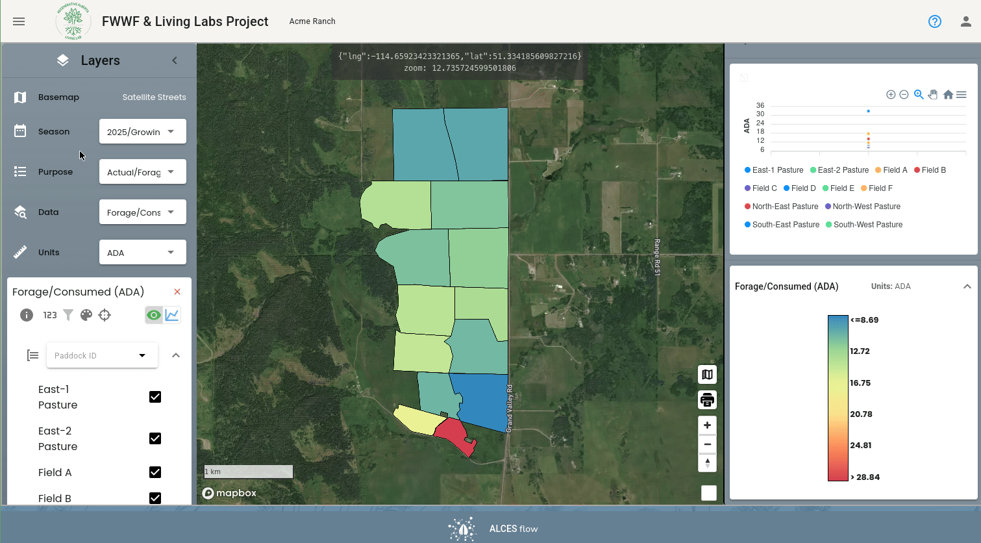Viewport: 981px width, 543px height.
Task: Uncheck the Field A checkbox
Action: coord(155,472)
